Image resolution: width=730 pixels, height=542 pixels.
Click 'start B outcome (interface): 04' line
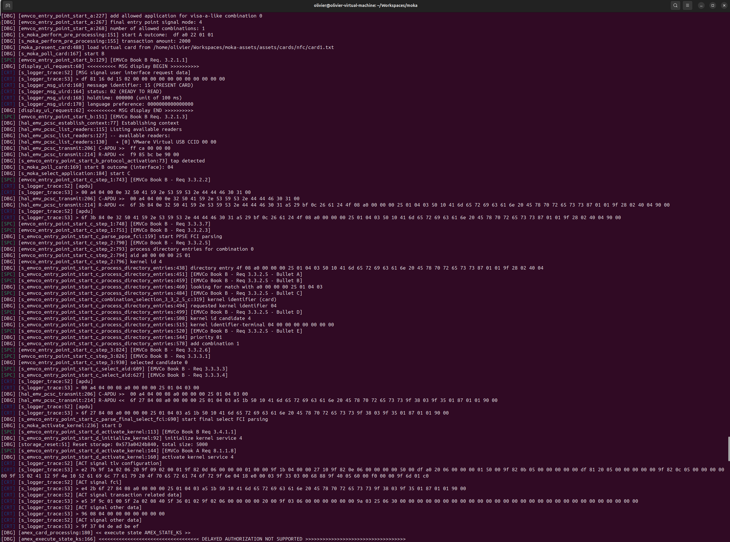[x=88, y=167]
